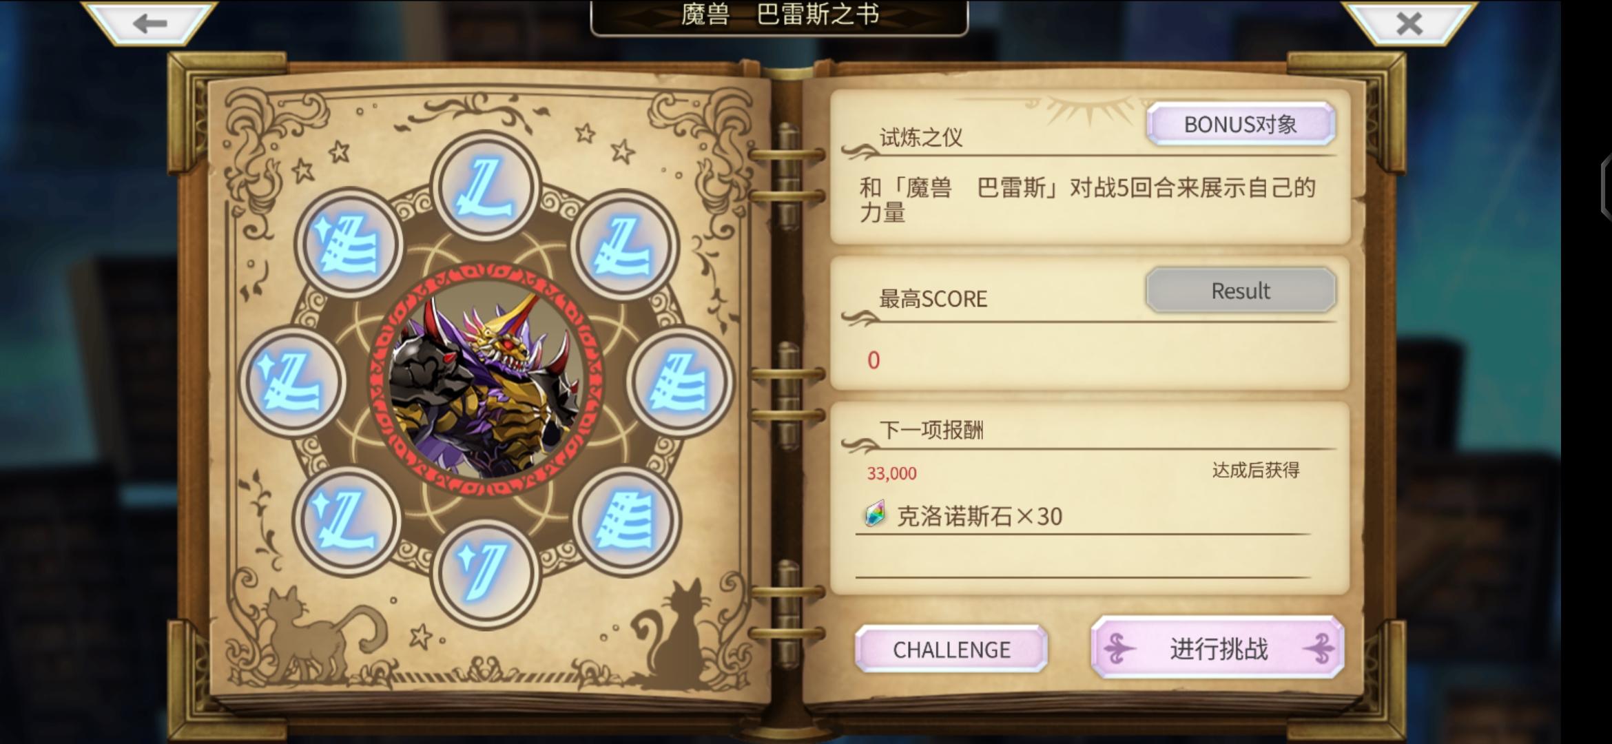Choose the sparkle rune left of the monster
1612x744 pixels.
point(292,381)
